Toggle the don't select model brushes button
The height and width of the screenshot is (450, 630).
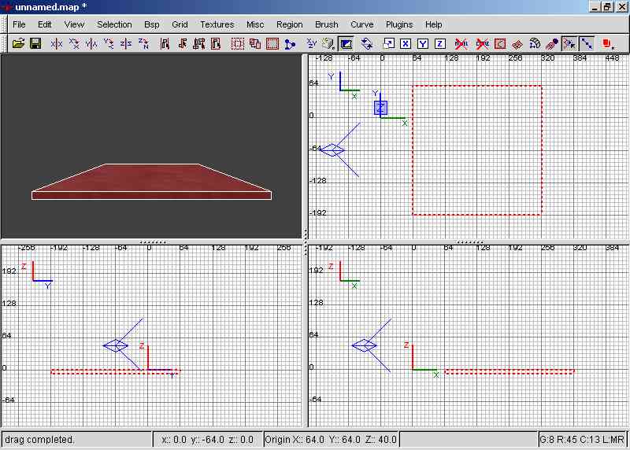pos(462,44)
